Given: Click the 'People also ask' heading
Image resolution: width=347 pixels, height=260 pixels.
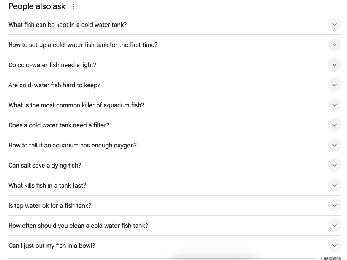Looking at the screenshot, I should 37,7.
